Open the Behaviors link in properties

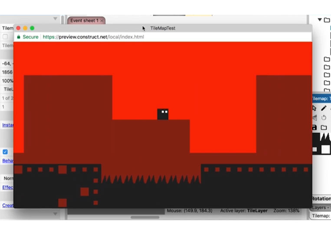click(x=8, y=161)
